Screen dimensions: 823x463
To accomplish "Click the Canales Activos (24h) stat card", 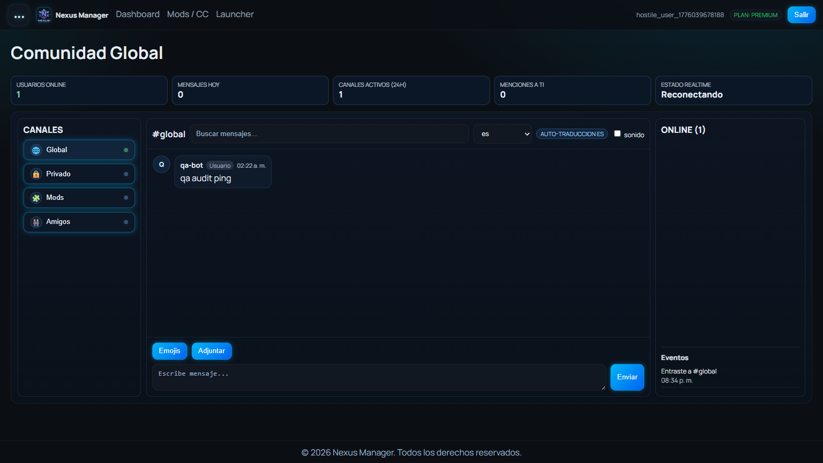I will click(x=411, y=91).
